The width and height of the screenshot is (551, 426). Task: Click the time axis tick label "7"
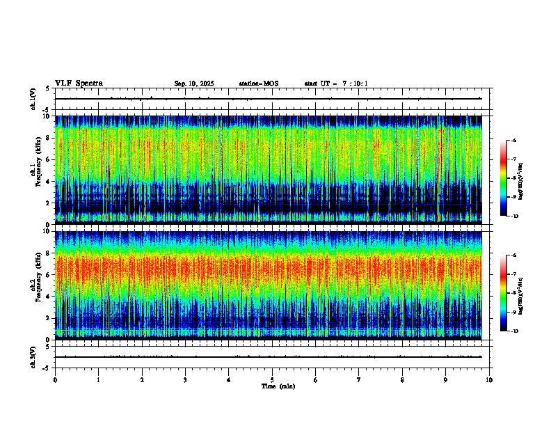(x=359, y=380)
